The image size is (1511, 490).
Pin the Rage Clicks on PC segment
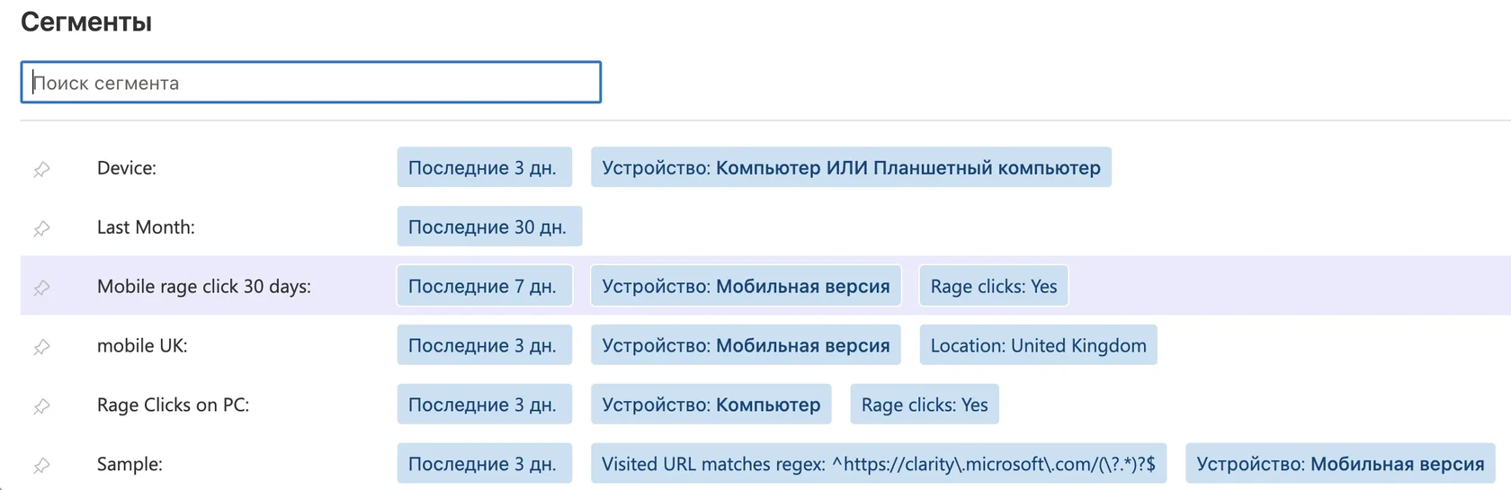click(42, 405)
